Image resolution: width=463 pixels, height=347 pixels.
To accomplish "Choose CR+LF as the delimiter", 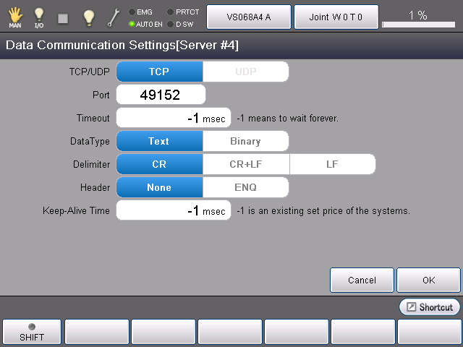I will tap(246, 164).
